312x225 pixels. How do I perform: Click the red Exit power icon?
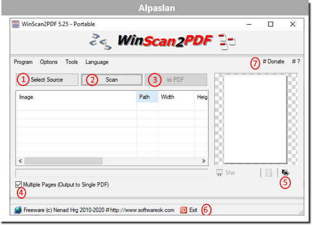pyautogui.click(x=183, y=210)
